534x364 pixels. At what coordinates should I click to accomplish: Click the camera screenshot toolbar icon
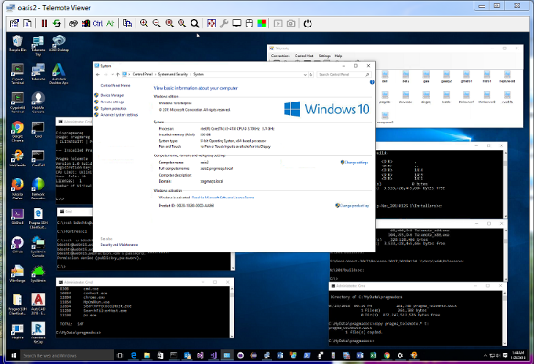[291, 24]
